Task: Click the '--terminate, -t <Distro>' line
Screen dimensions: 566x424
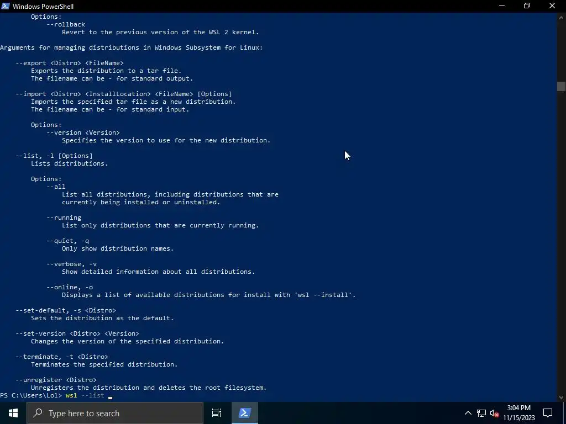Action: click(x=62, y=357)
